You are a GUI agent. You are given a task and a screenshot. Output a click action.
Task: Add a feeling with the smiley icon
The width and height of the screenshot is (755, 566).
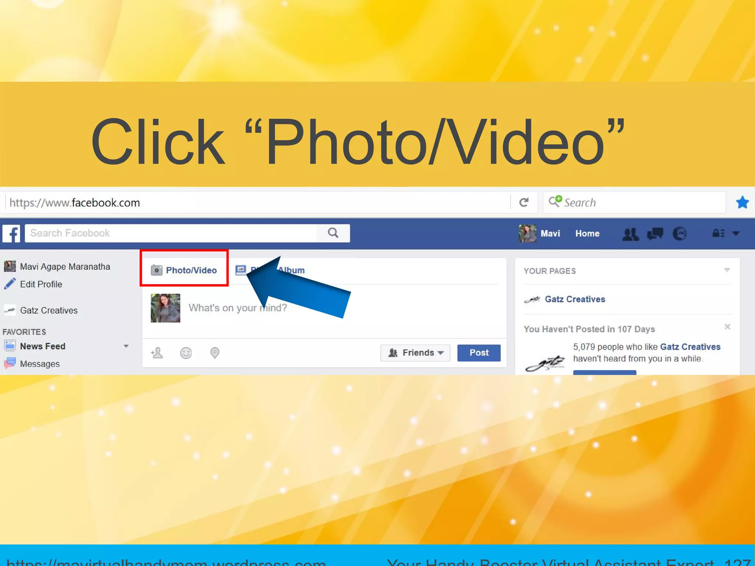click(x=186, y=353)
